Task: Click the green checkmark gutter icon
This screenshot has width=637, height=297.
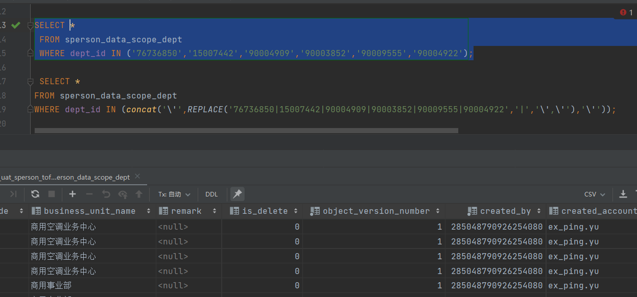Action: (16, 25)
